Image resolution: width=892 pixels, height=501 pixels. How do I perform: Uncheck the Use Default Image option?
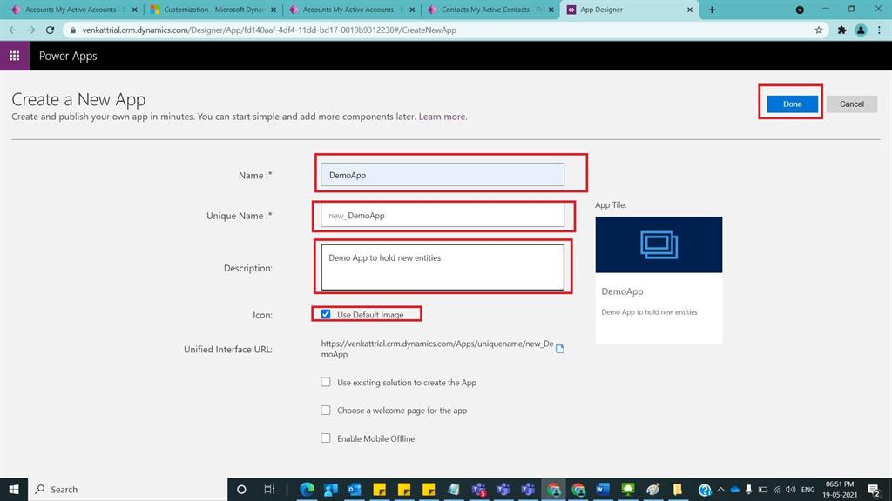[326, 314]
